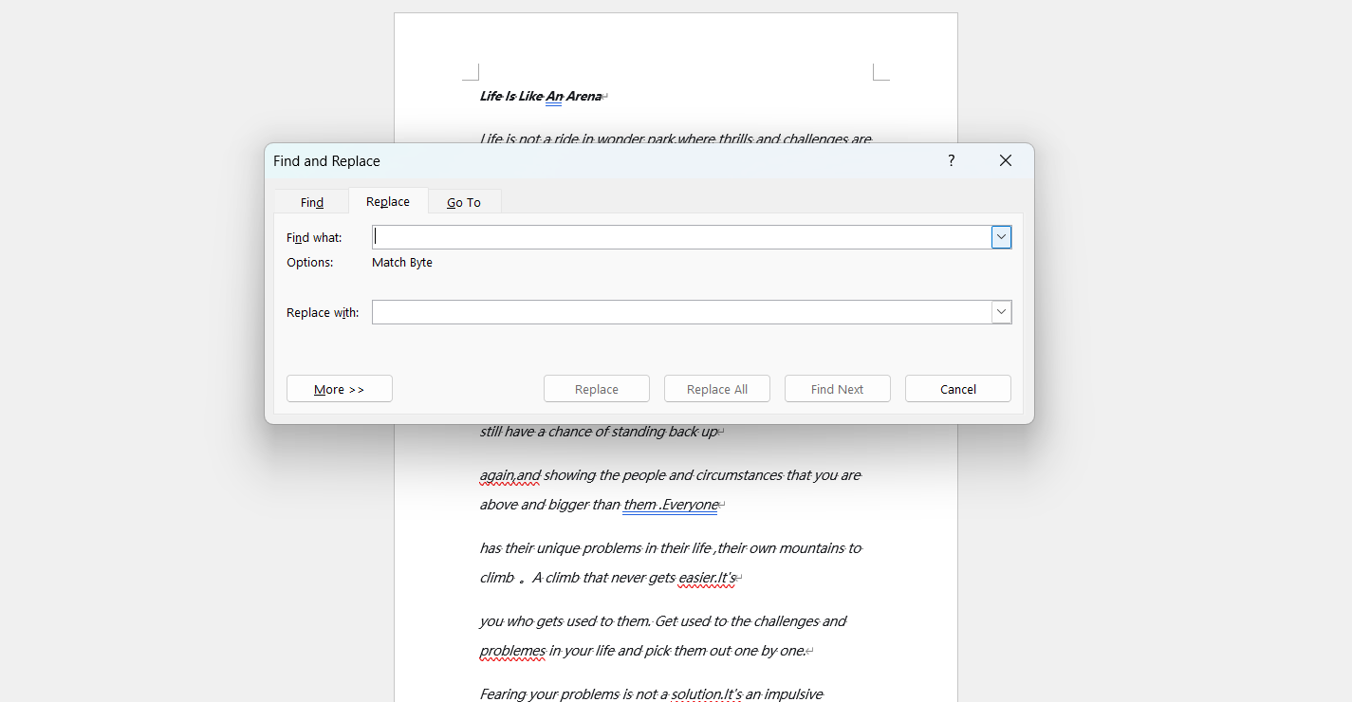
Task: Close the Find and Replace dialog
Action: (x=1005, y=160)
